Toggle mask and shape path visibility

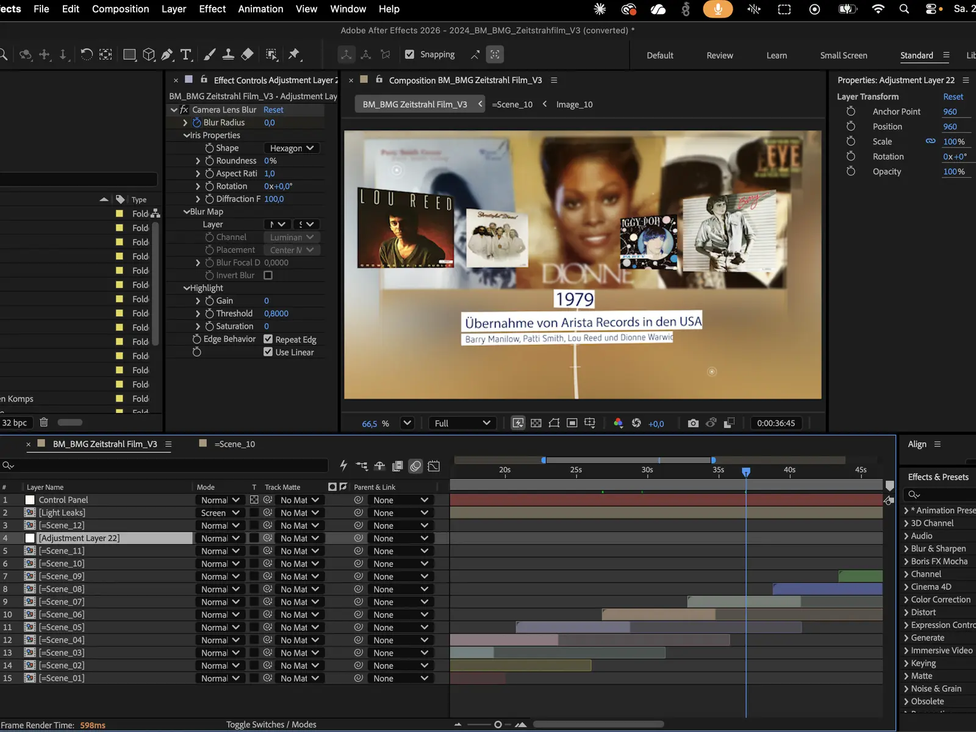pyautogui.click(x=554, y=423)
